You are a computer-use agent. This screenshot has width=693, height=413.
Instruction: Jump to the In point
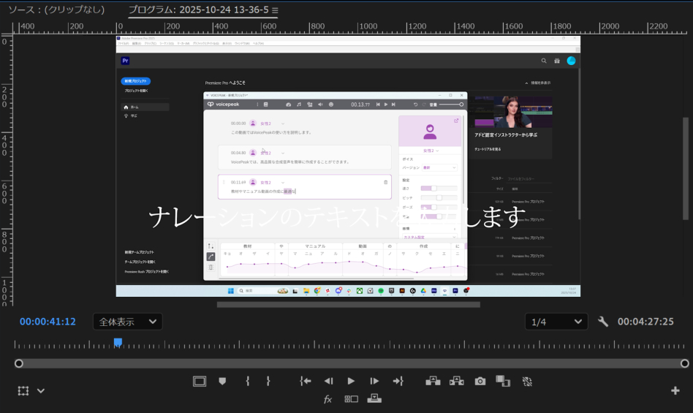306,381
